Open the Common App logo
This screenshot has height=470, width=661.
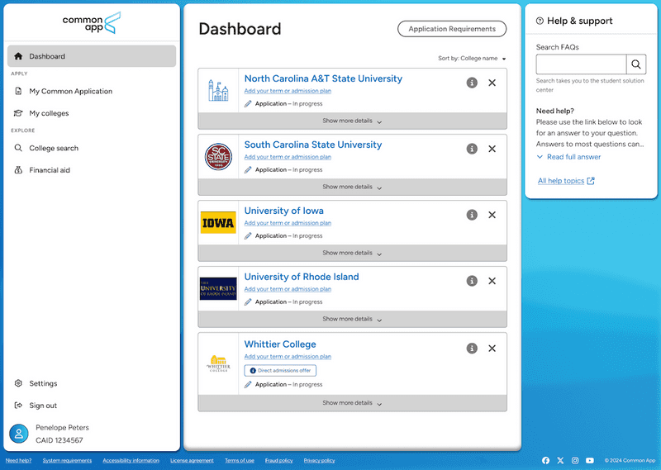pyautogui.click(x=92, y=23)
